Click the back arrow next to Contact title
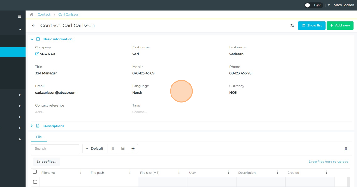The height and width of the screenshot is (187, 357). [x=33, y=25]
